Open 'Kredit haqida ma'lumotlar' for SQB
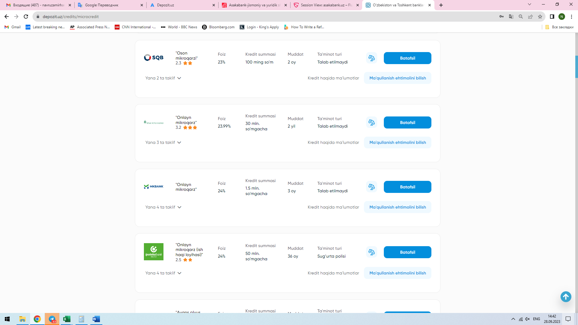 (x=333, y=78)
